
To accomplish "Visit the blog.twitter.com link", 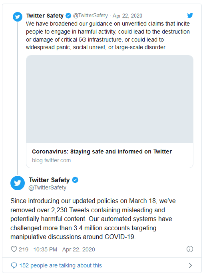I will tap(52, 160).
